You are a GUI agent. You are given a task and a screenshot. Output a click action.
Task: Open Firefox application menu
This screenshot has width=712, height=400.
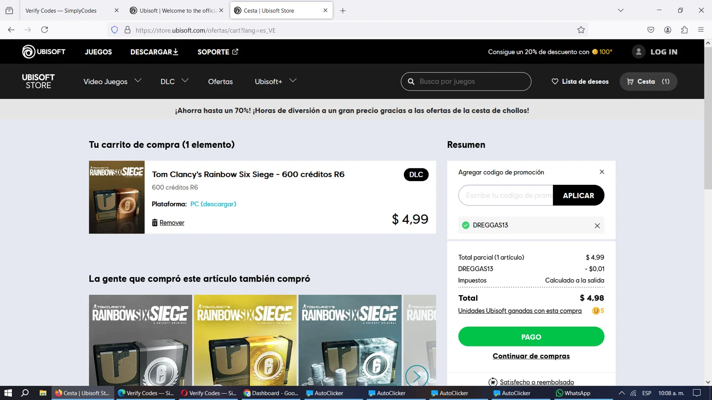coord(701,30)
